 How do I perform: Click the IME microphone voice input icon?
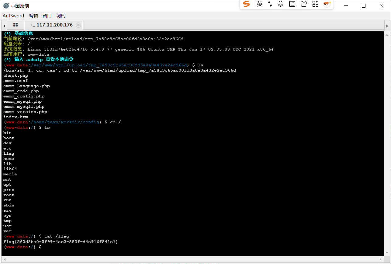coord(280,4)
